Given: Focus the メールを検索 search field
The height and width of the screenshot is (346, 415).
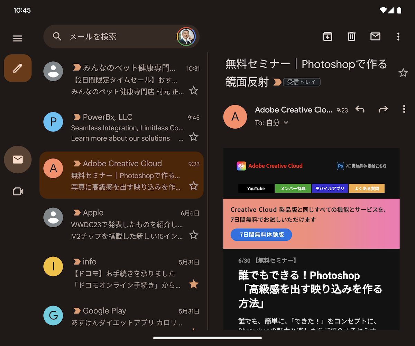Looking at the screenshot, I should coord(121,36).
